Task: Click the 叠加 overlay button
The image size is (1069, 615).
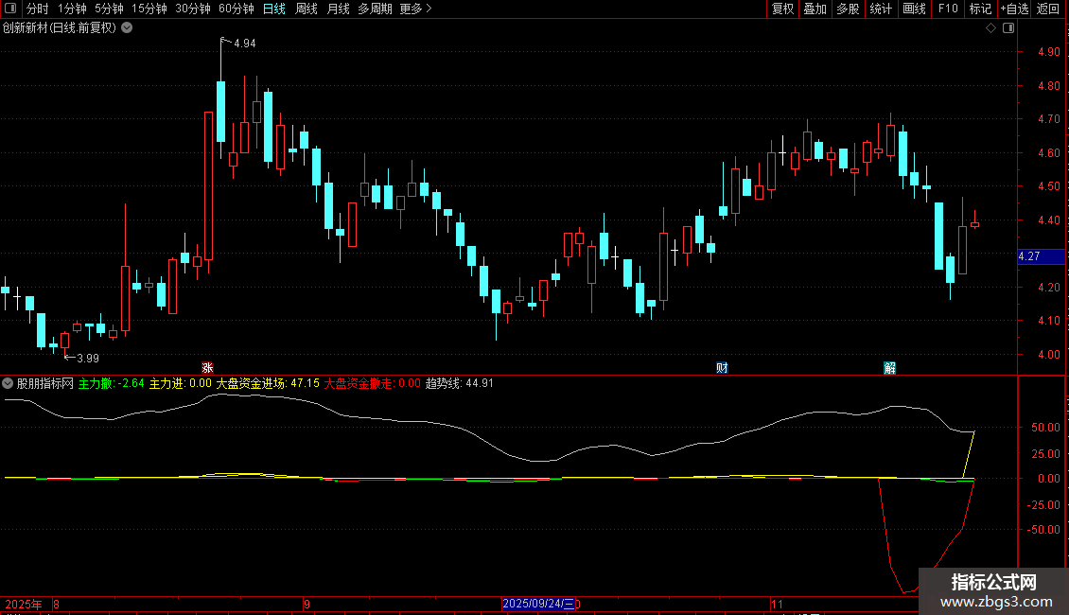Action: pyautogui.click(x=815, y=9)
